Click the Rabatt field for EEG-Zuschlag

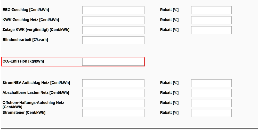211,10
